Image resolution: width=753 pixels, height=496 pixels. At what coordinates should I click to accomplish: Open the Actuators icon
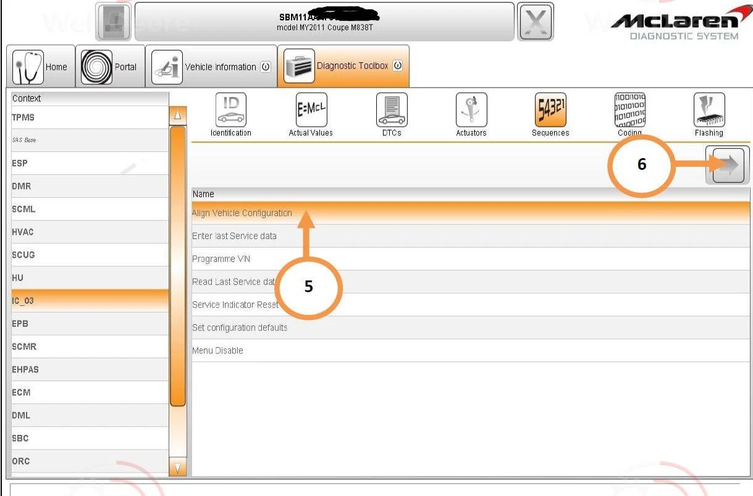(471, 109)
